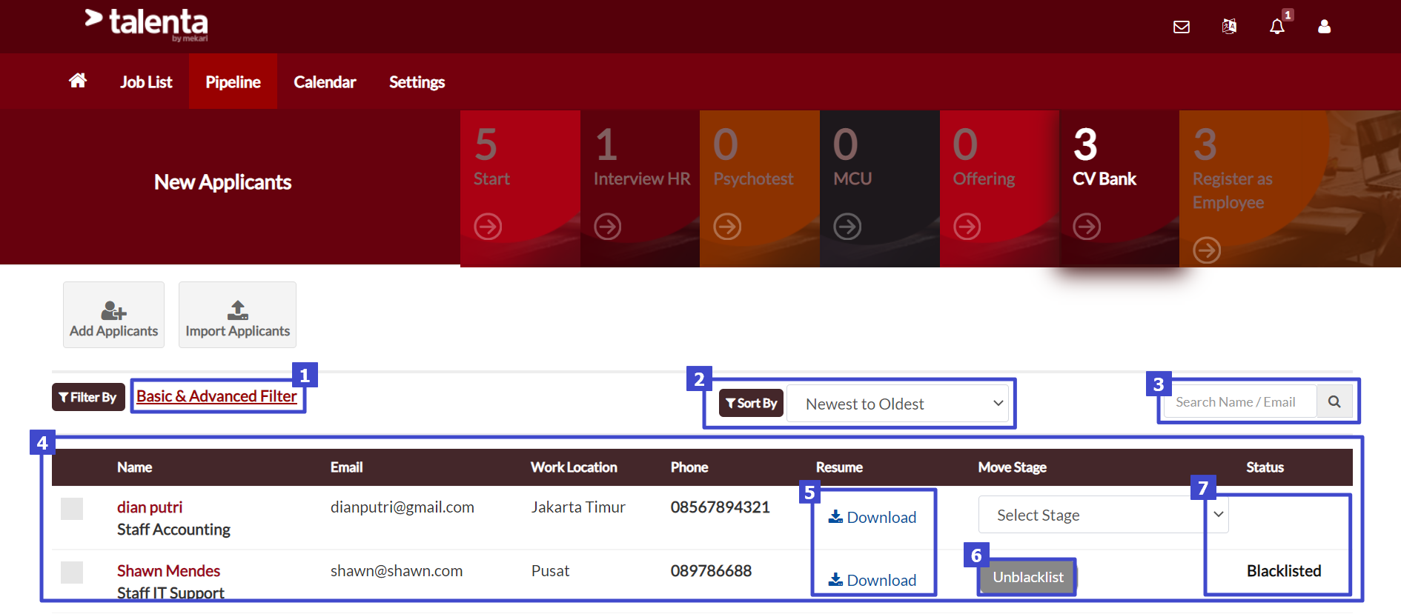Click the Filter By button
The width and height of the screenshot is (1401, 614).
pos(88,397)
